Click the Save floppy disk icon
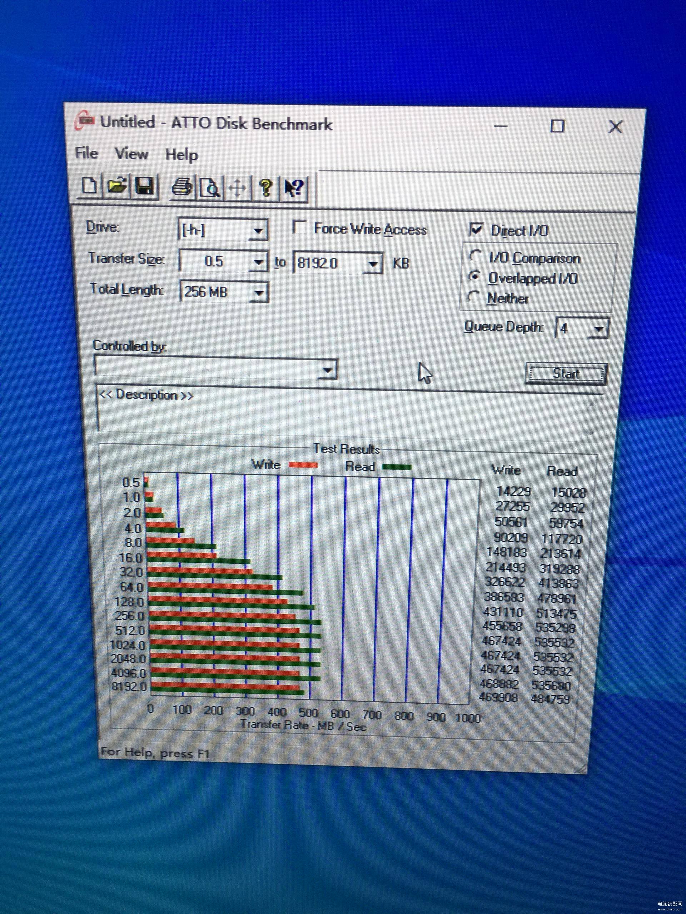The width and height of the screenshot is (686, 914). tap(144, 186)
